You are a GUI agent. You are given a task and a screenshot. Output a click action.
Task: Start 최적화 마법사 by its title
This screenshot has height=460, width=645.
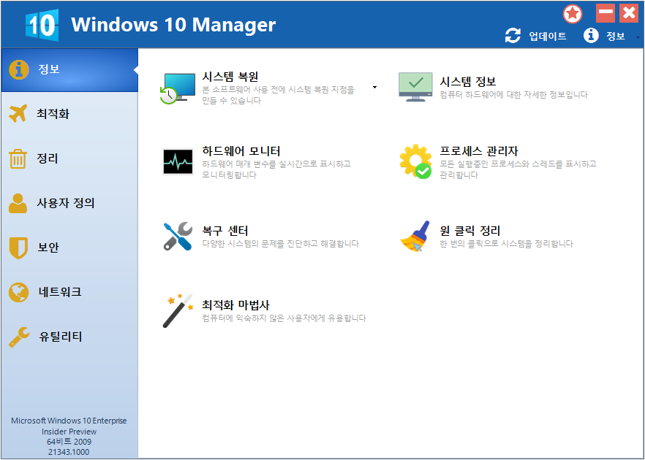[235, 305]
